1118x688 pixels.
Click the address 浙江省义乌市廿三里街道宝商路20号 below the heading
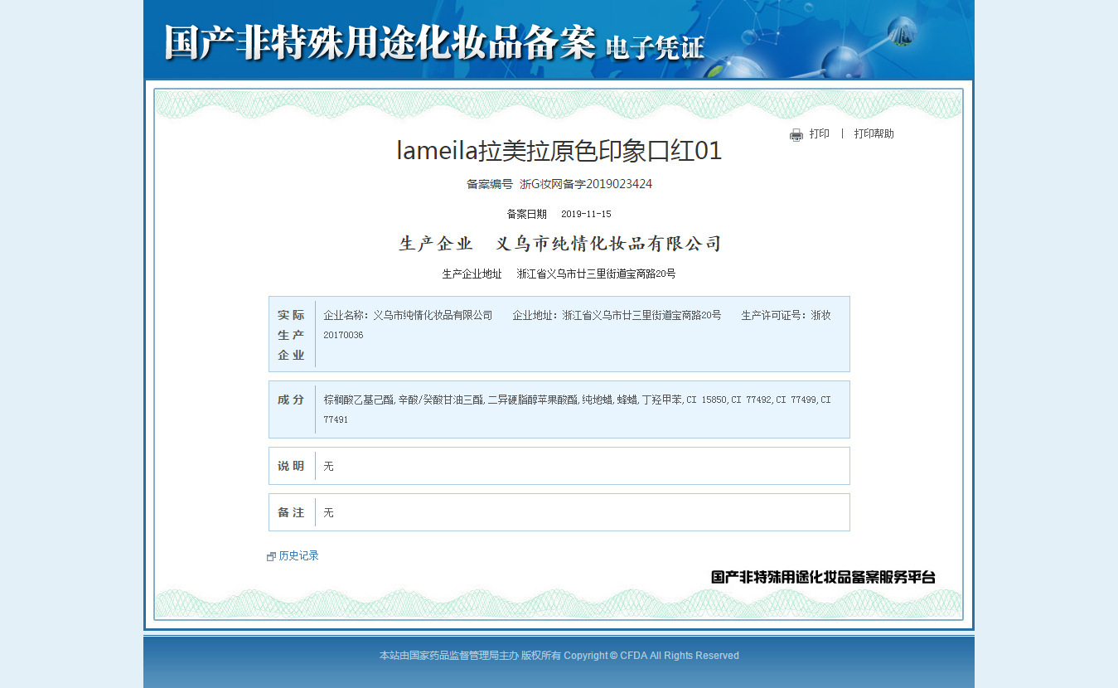[x=596, y=274]
